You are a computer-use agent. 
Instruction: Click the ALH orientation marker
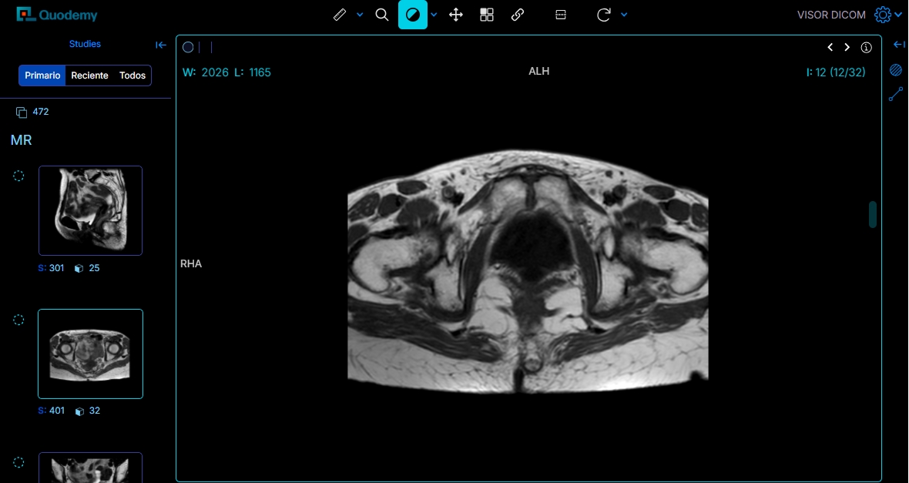click(538, 72)
